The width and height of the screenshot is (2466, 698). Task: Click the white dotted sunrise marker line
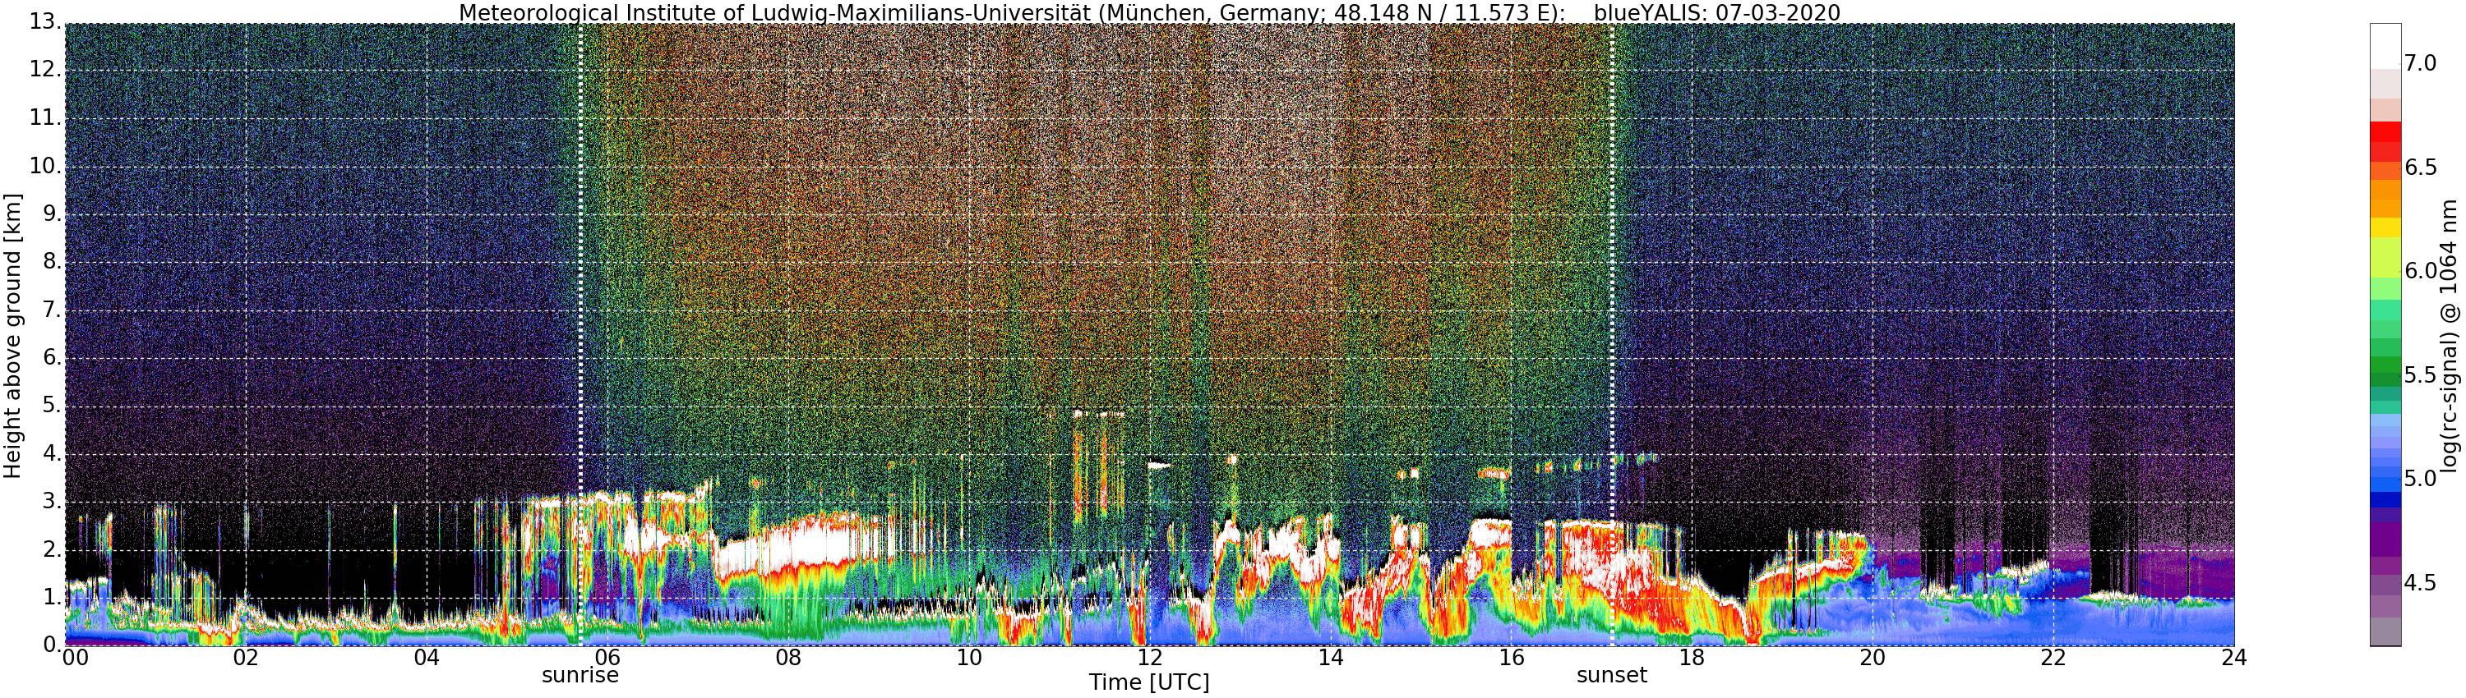tap(580, 335)
